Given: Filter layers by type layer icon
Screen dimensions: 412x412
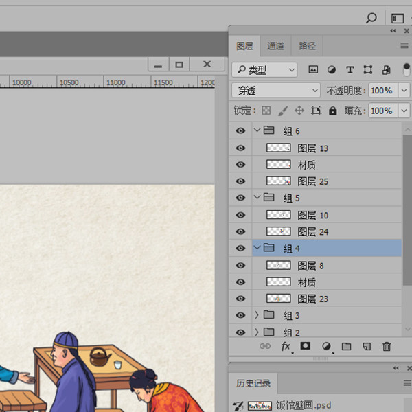Looking at the screenshot, I should coord(350,70).
